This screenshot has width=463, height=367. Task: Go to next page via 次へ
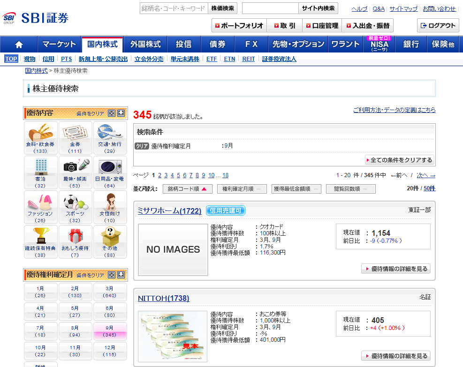pyautogui.click(x=426, y=175)
